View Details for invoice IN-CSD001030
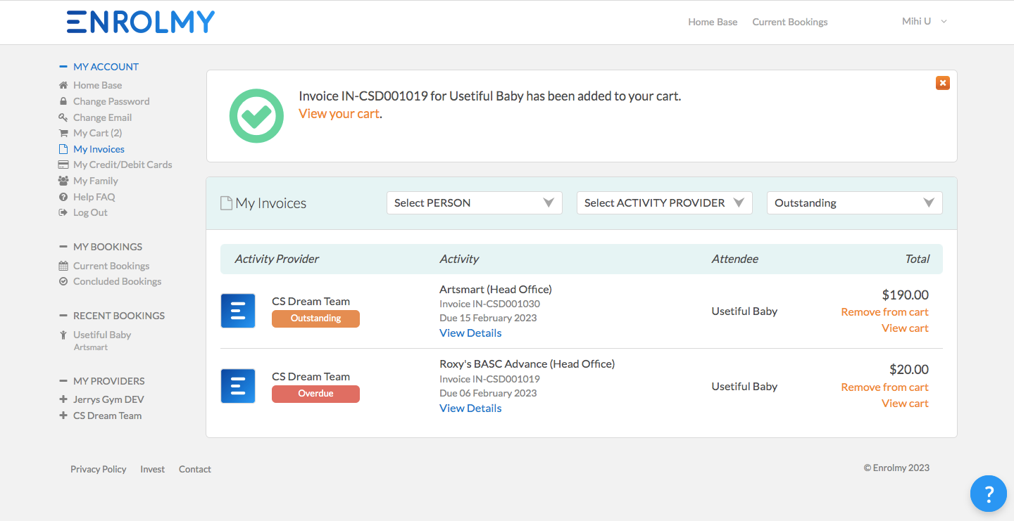Screen dimensions: 1014x521 470,333
